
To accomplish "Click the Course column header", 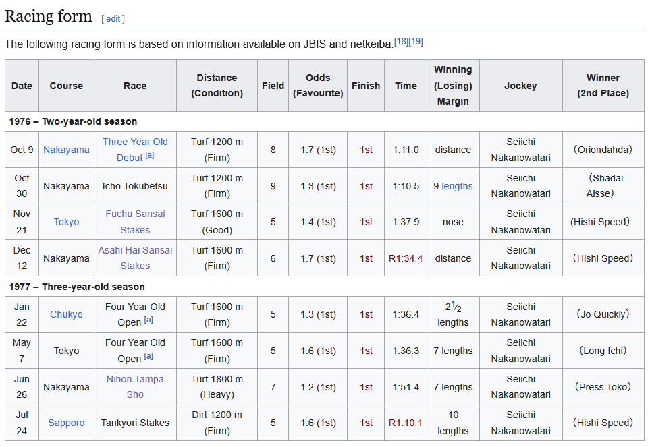I will click(x=66, y=86).
